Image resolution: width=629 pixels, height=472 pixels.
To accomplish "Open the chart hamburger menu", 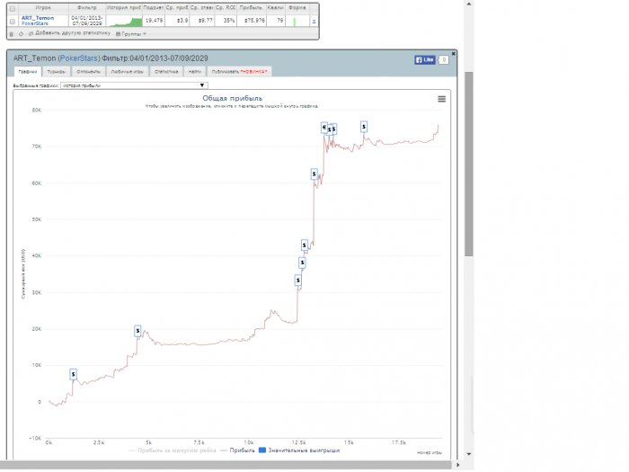I will pos(441,99).
